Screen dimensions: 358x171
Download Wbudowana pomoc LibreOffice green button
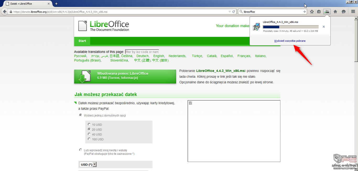point(125,77)
